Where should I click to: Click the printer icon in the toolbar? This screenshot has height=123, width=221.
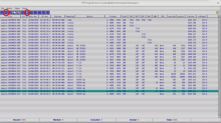pos(27,13)
